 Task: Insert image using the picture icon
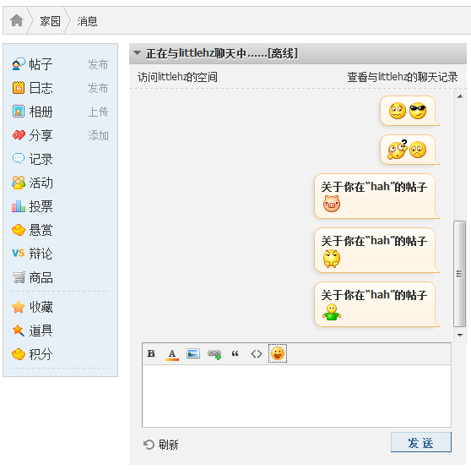click(193, 353)
